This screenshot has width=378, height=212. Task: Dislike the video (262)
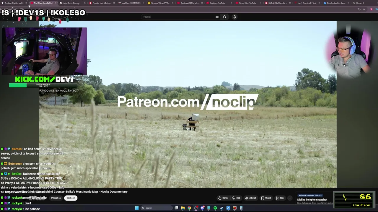[x=236, y=198]
